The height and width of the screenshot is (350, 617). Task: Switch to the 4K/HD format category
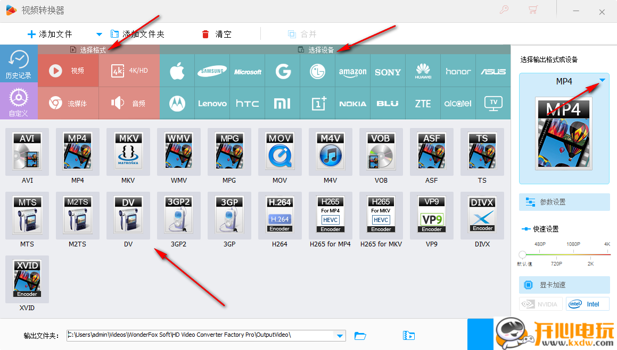coord(129,71)
